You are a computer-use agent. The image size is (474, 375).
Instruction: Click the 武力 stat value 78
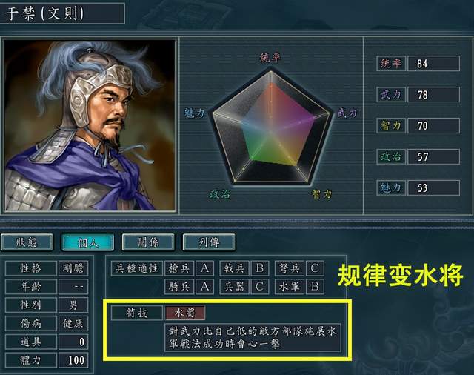click(433, 95)
